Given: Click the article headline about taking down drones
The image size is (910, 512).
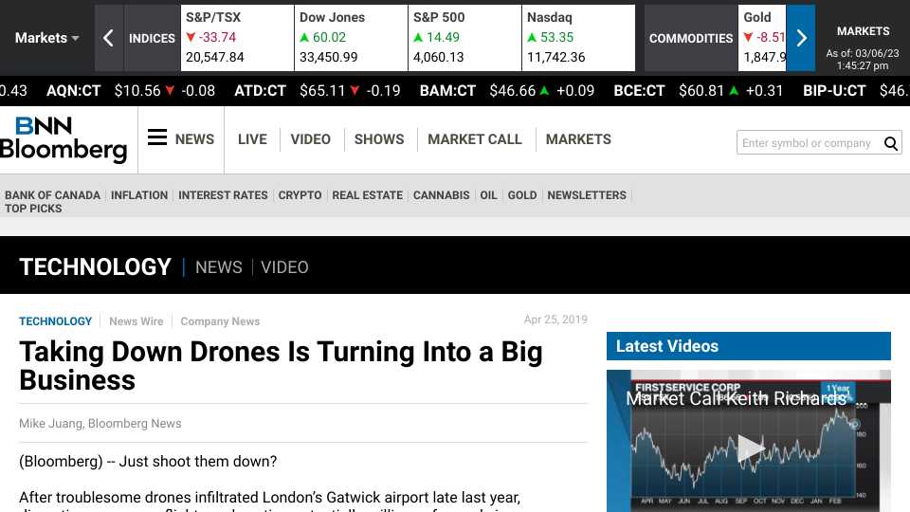Looking at the screenshot, I should [281, 366].
